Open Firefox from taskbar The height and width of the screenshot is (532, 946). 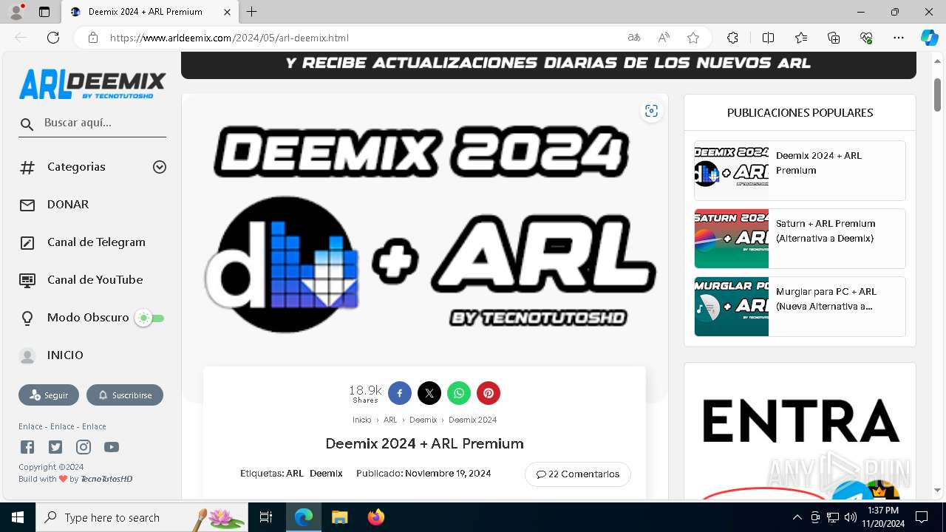(x=376, y=517)
